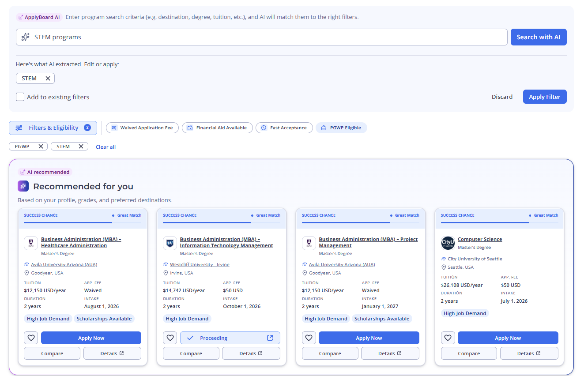584x376 pixels.
Task: Open Details for Computer Science program
Action: click(x=529, y=353)
